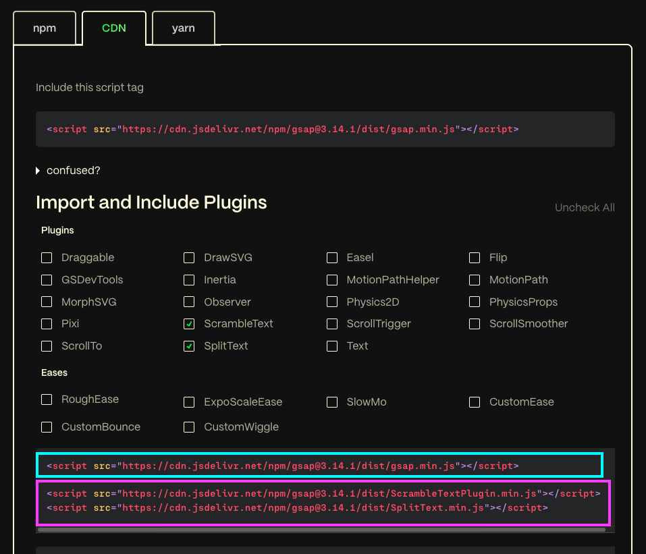Select the DrawSVG checkbox
This screenshot has width=646, height=554.
tap(190, 258)
